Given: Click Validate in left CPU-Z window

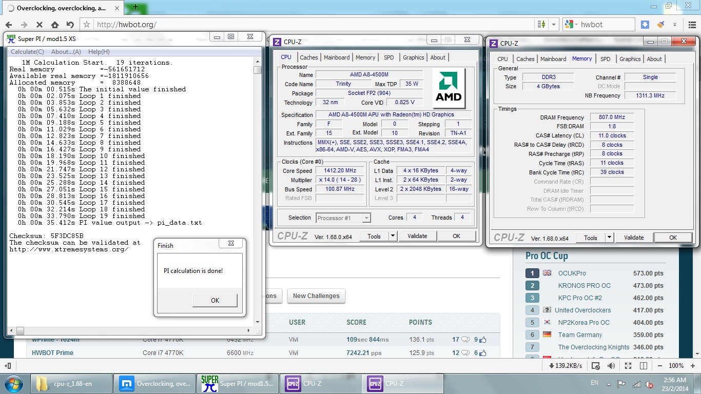Looking at the screenshot, I should [417, 236].
